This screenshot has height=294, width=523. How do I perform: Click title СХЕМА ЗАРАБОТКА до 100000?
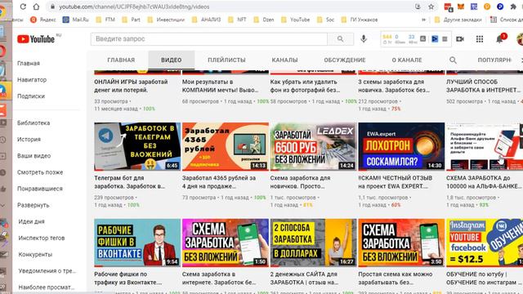pos(484,182)
